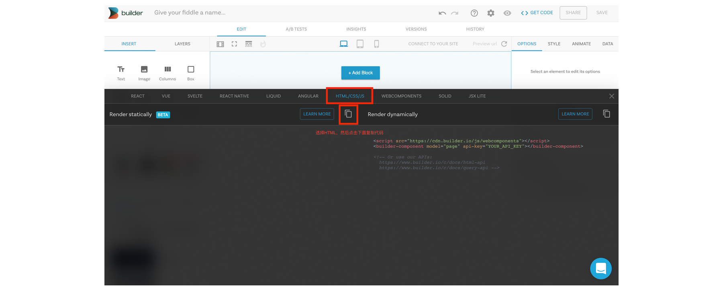723x291 pixels.
Task: Open the A/B TESTS tab
Action: pos(296,29)
